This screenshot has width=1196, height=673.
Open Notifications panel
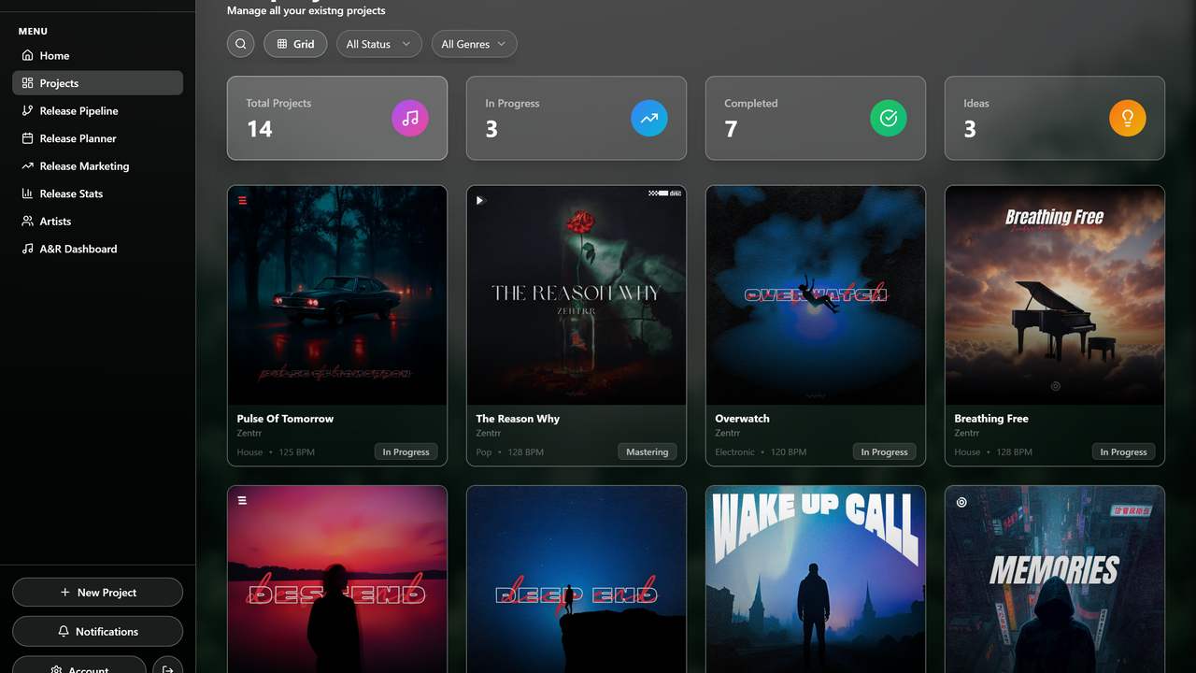point(97,631)
